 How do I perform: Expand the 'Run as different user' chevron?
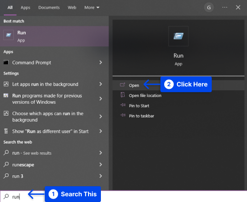[100, 131]
